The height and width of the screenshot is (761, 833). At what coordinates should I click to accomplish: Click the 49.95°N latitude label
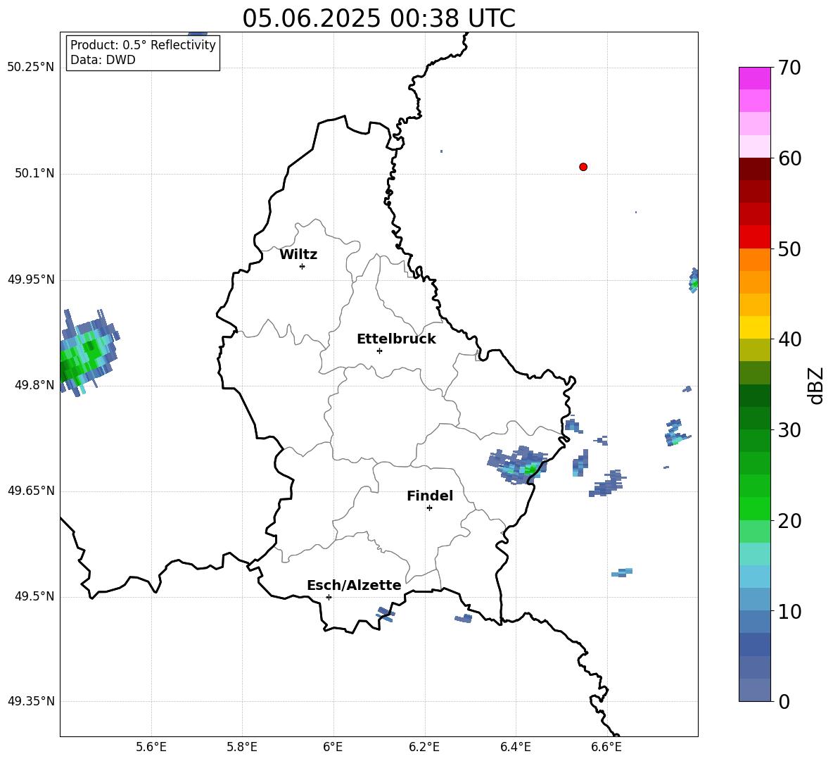[31, 279]
